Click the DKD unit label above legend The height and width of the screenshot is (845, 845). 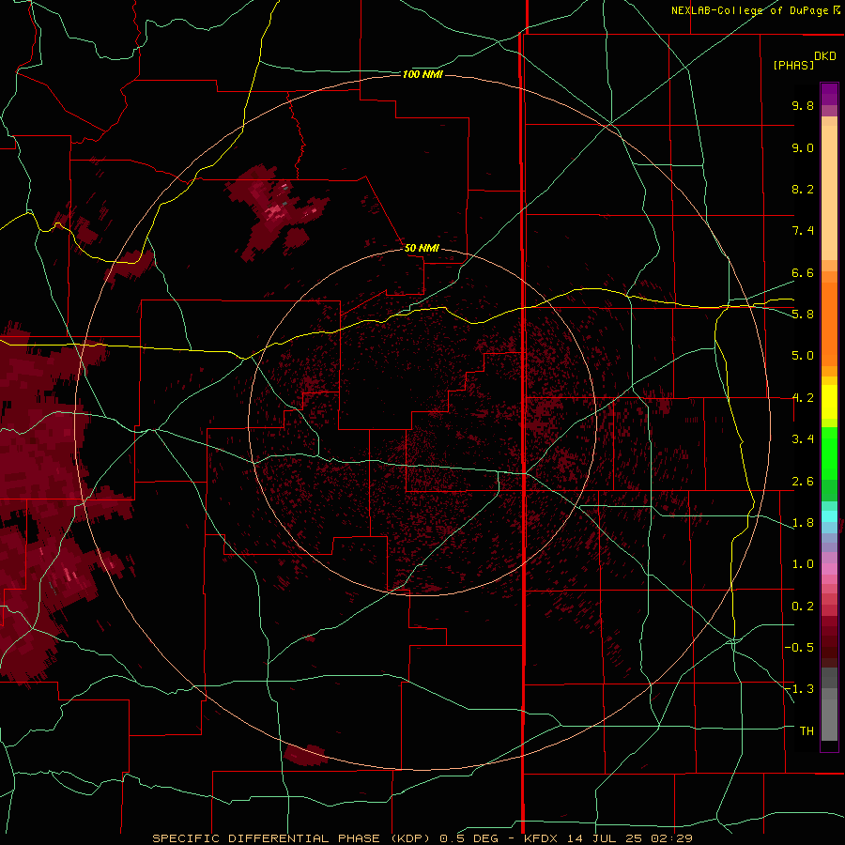point(825,56)
